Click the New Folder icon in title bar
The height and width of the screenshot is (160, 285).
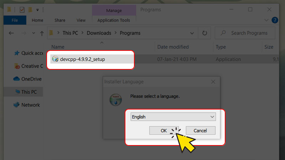[x=30, y=10]
